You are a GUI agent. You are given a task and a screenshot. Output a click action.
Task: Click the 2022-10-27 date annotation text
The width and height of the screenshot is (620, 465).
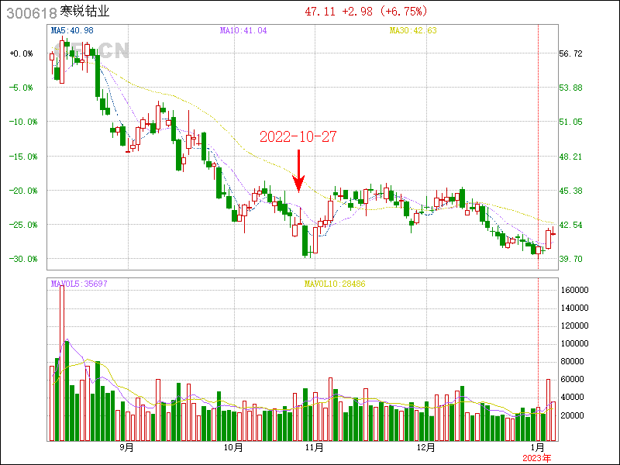click(298, 137)
